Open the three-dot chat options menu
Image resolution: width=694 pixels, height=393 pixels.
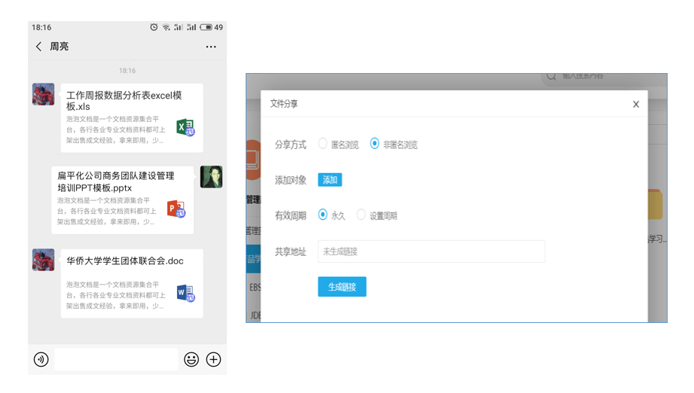[211, 47]
